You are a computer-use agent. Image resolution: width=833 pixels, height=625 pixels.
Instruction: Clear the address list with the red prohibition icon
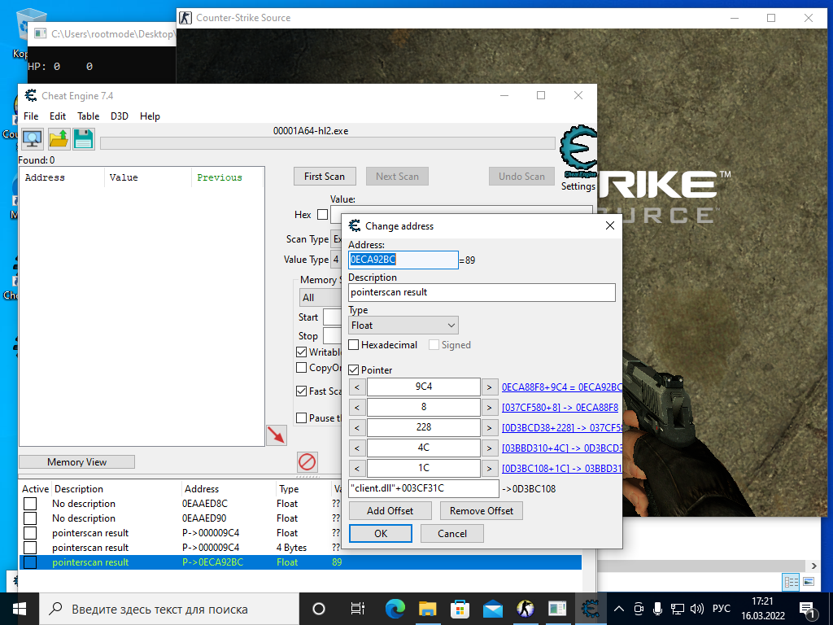307,462
